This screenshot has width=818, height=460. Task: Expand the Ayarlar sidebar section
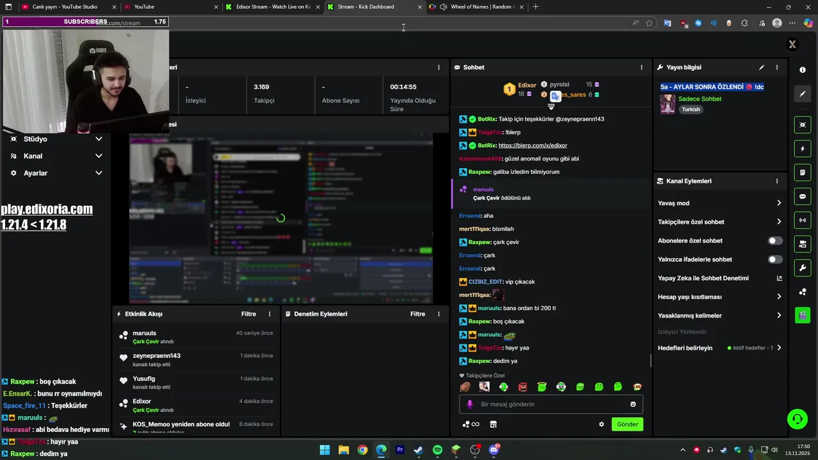pyautogui.click(x=98, y=173)
